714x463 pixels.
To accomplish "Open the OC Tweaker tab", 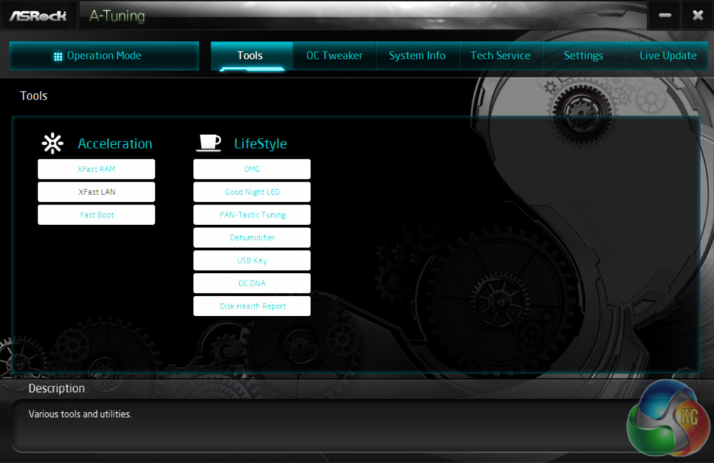I will point(334,56).
